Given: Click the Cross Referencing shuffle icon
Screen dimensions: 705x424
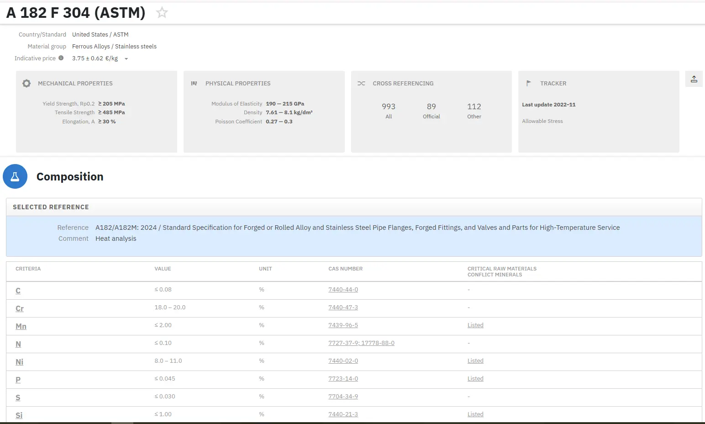Looking at the screenshot, I should (x=361, y=84).
